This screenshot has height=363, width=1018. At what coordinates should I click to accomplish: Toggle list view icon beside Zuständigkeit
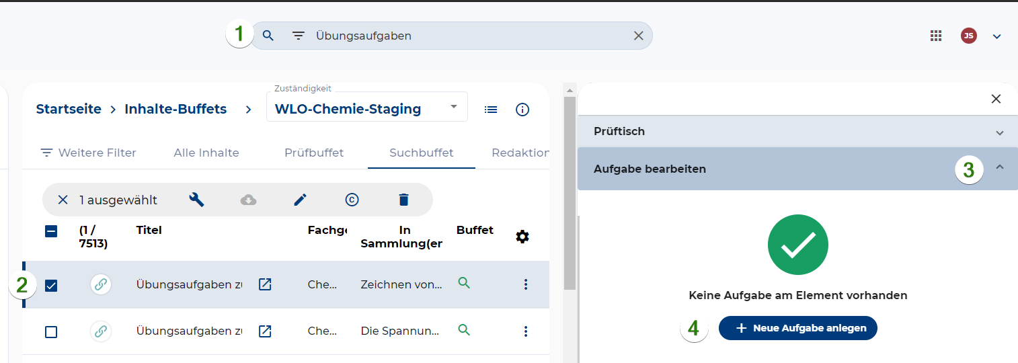point(491,110)
